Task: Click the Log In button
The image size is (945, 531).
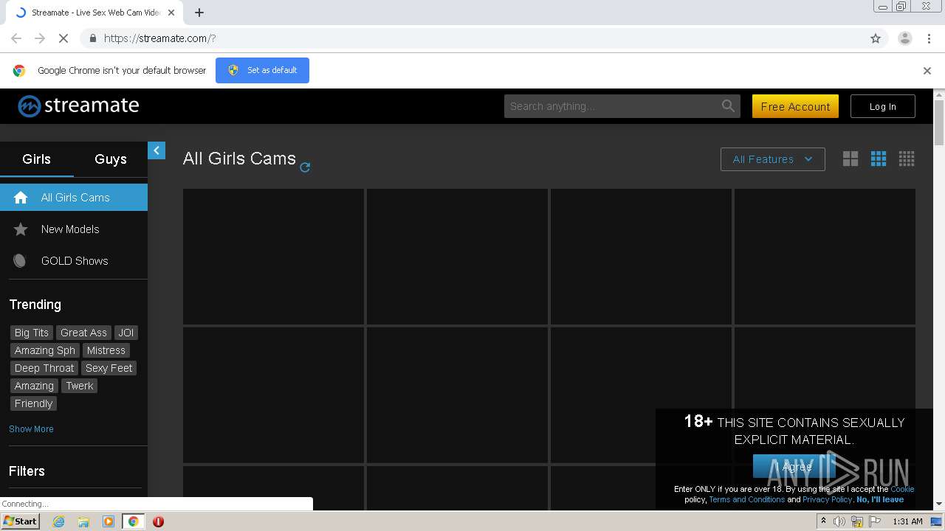Action: (882, 106)
